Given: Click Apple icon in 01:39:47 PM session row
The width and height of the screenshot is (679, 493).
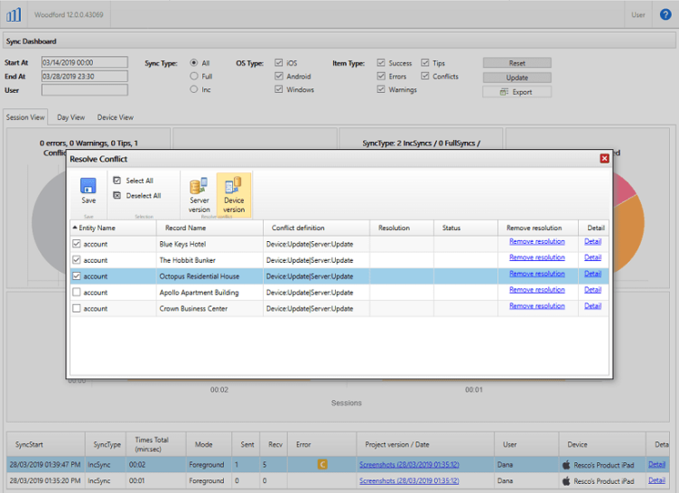Looking at the screenshot, I should (566, 465).
